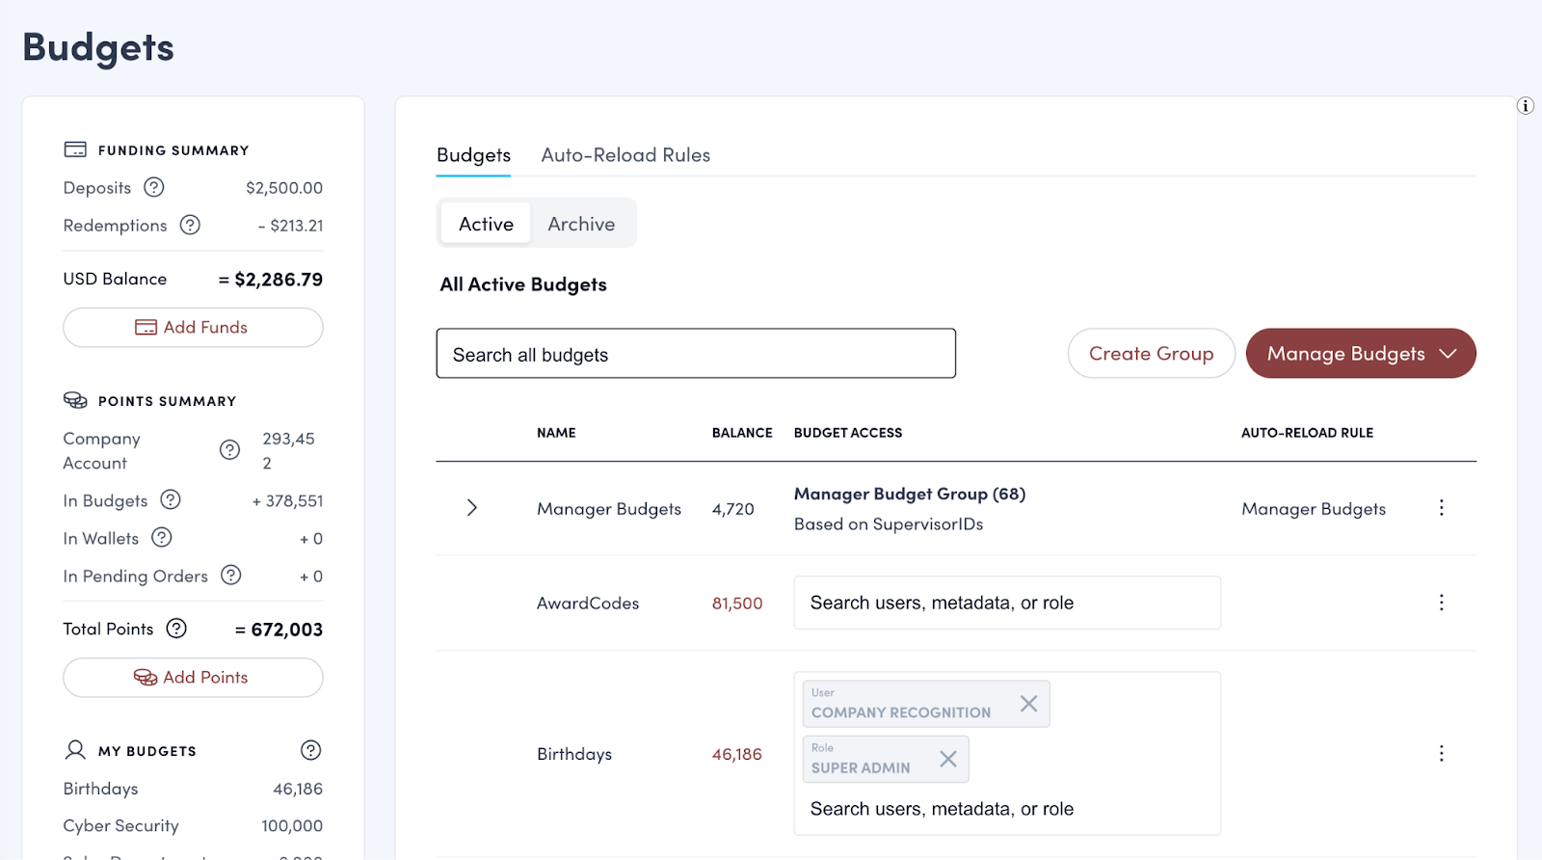This screenshot has width=1542, height=860.
Task: Open the Company Account help tooltip icon
Action: pyautogui.click(x=229, y=450)
